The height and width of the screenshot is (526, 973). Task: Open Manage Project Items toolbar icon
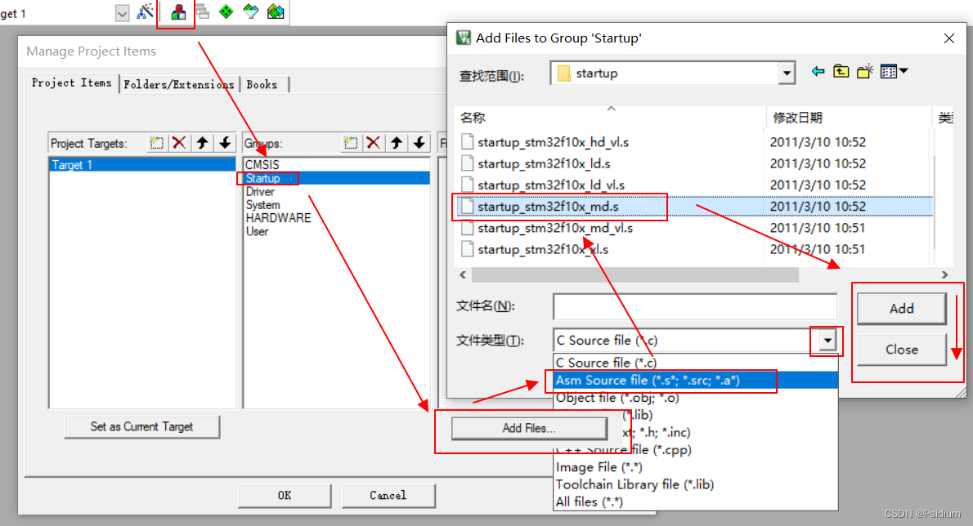coord(178,11)
